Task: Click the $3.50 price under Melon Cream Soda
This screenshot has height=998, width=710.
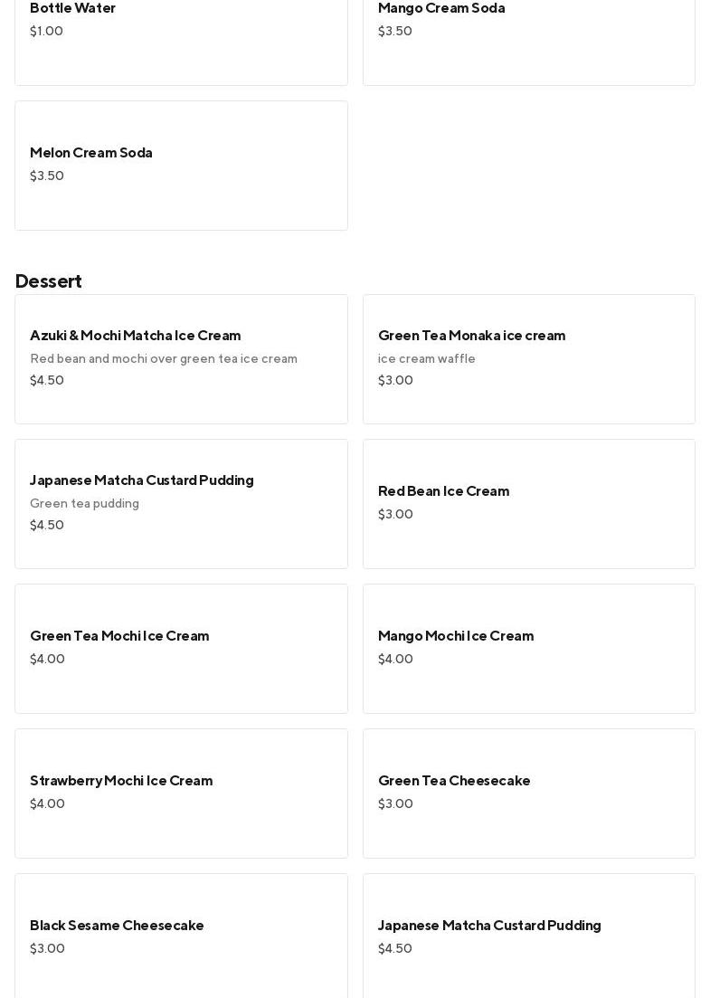Action: coord(47,176)
